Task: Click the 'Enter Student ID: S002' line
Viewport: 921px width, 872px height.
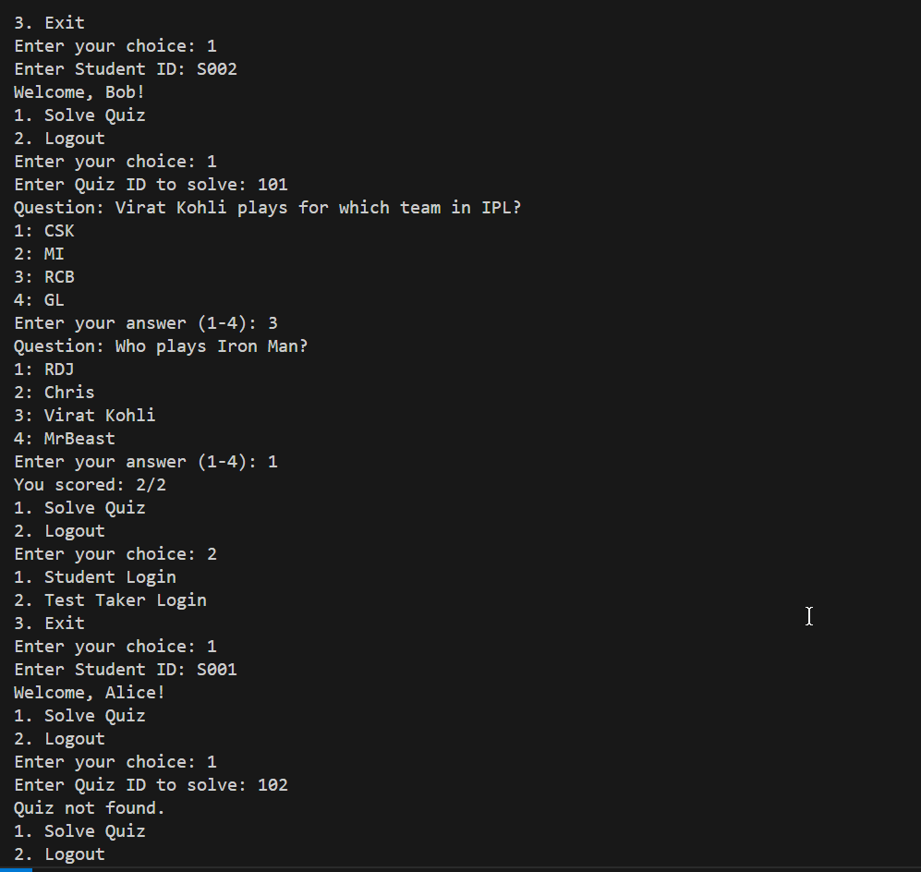Action: point(125,68)
